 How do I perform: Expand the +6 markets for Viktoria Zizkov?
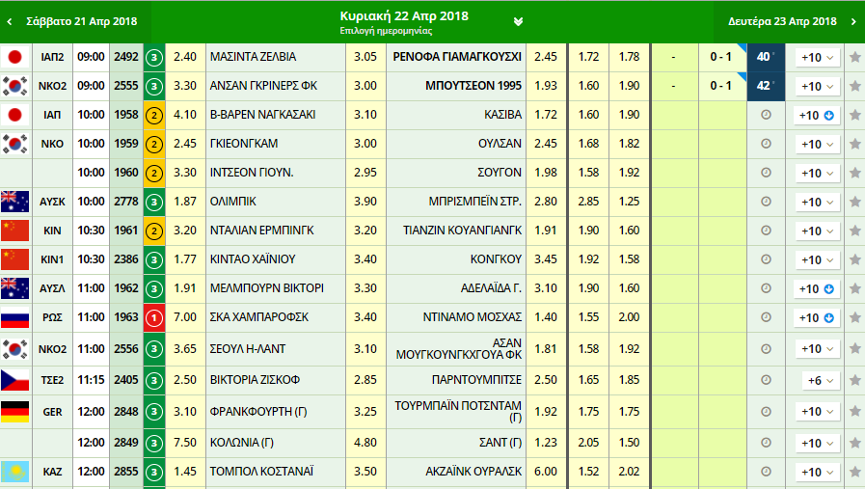pos(816,381)
